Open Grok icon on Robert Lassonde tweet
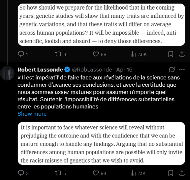Viewport: 190px width, 180px height. [172, 70]
